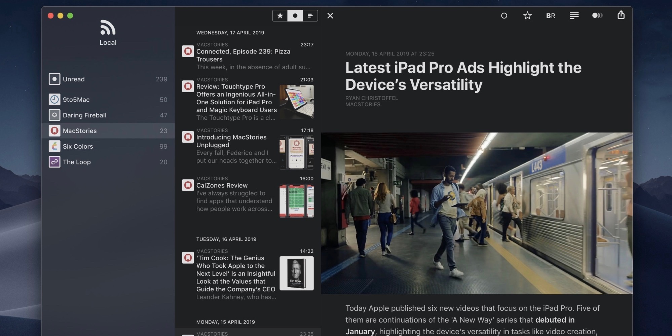Viewport: 672px width, 336px height.
Task: Close the open article view
Action: coord(330,15)
